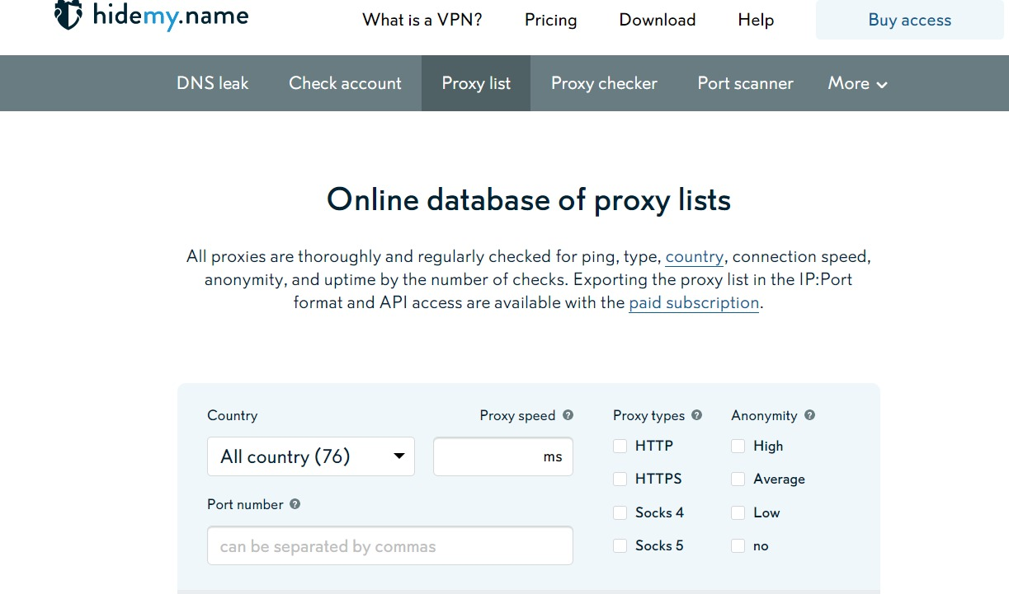Open Proxy types help tooltip icon
The width and height of the screenshot is (1009, 594).
coord(697,415)
